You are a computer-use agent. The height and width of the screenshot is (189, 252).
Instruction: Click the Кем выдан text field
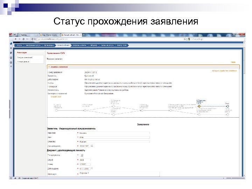click(x=120, y=174)
